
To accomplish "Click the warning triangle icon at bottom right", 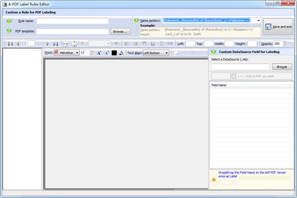I will tap(214, 179).
